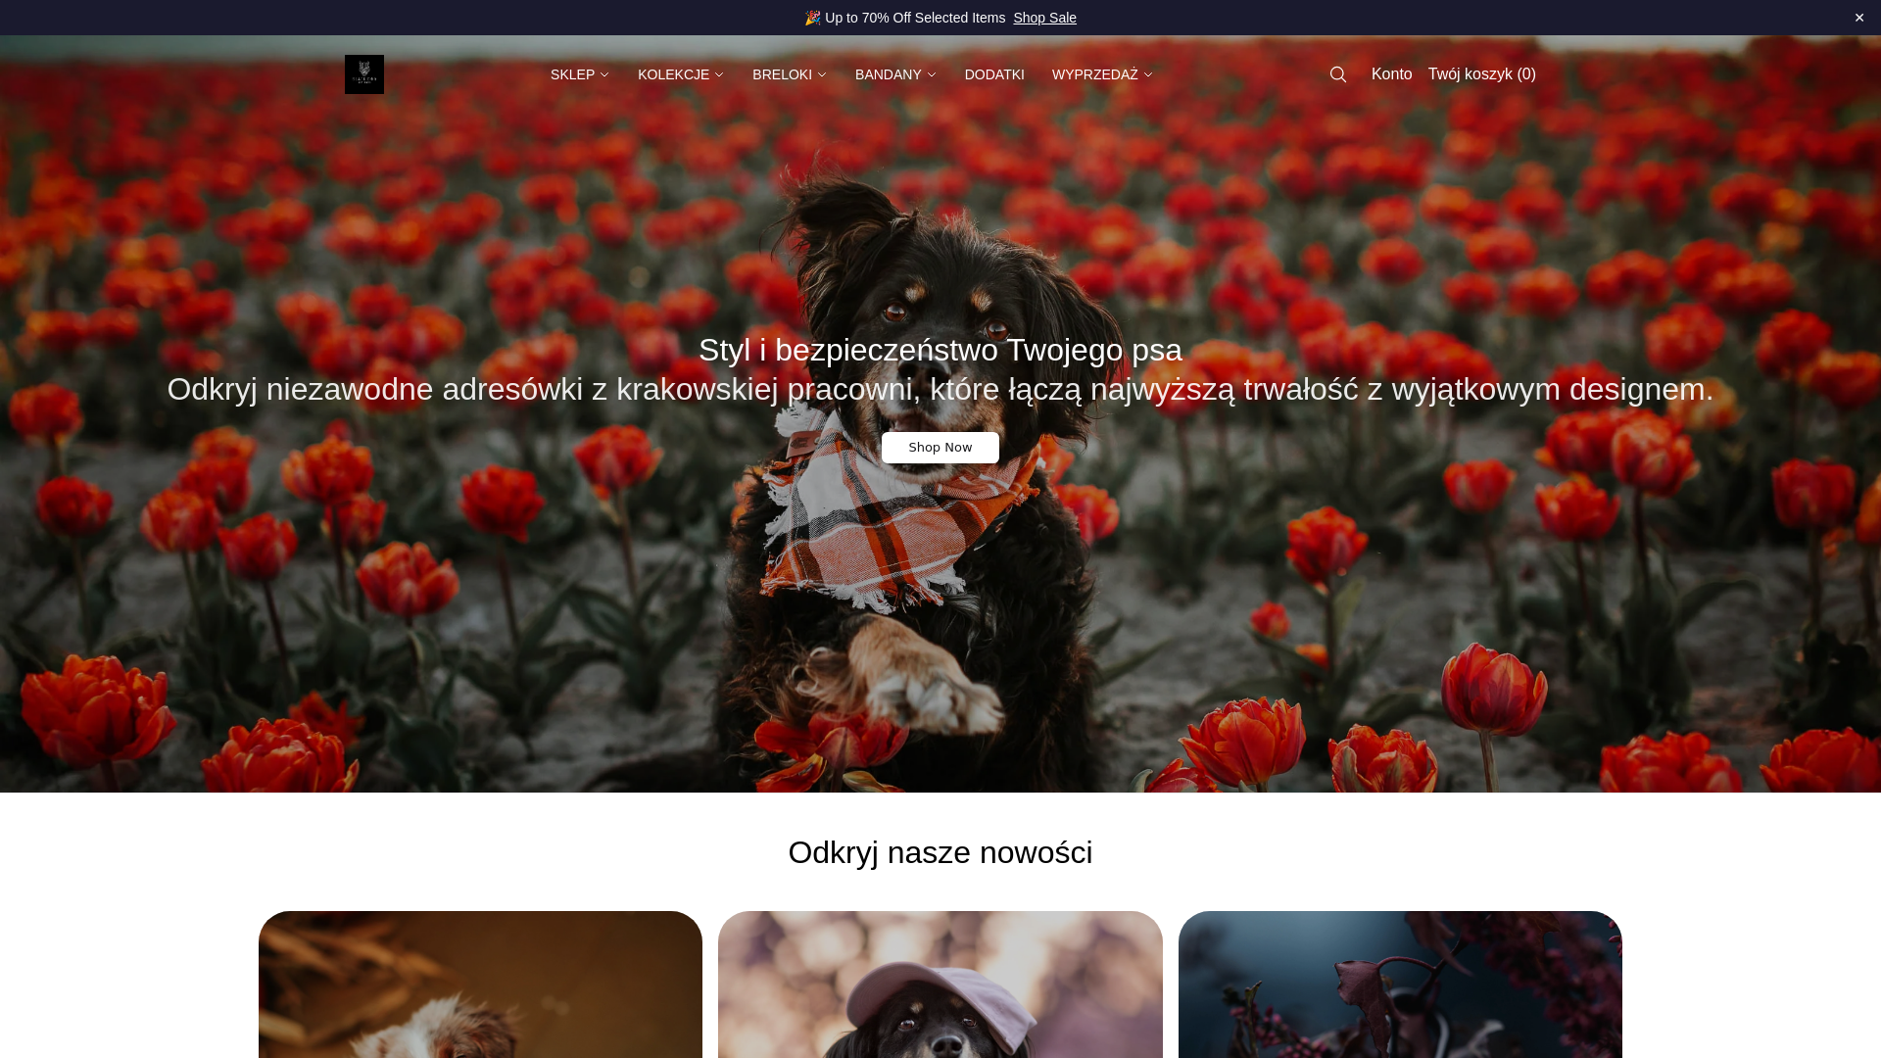Click the Shop Now button

(940, 448)
